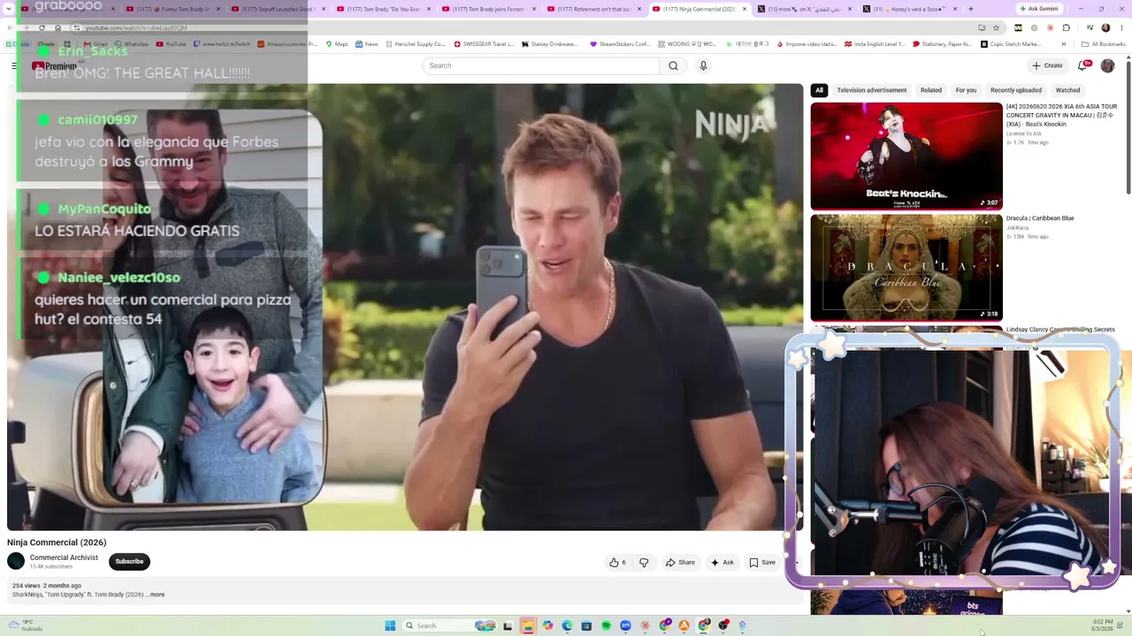
Task: Open the News bookmark
Action: 366,44
